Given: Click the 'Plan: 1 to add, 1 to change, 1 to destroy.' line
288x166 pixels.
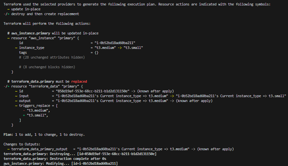Looking at the screenshot, I should pos(44,134).
